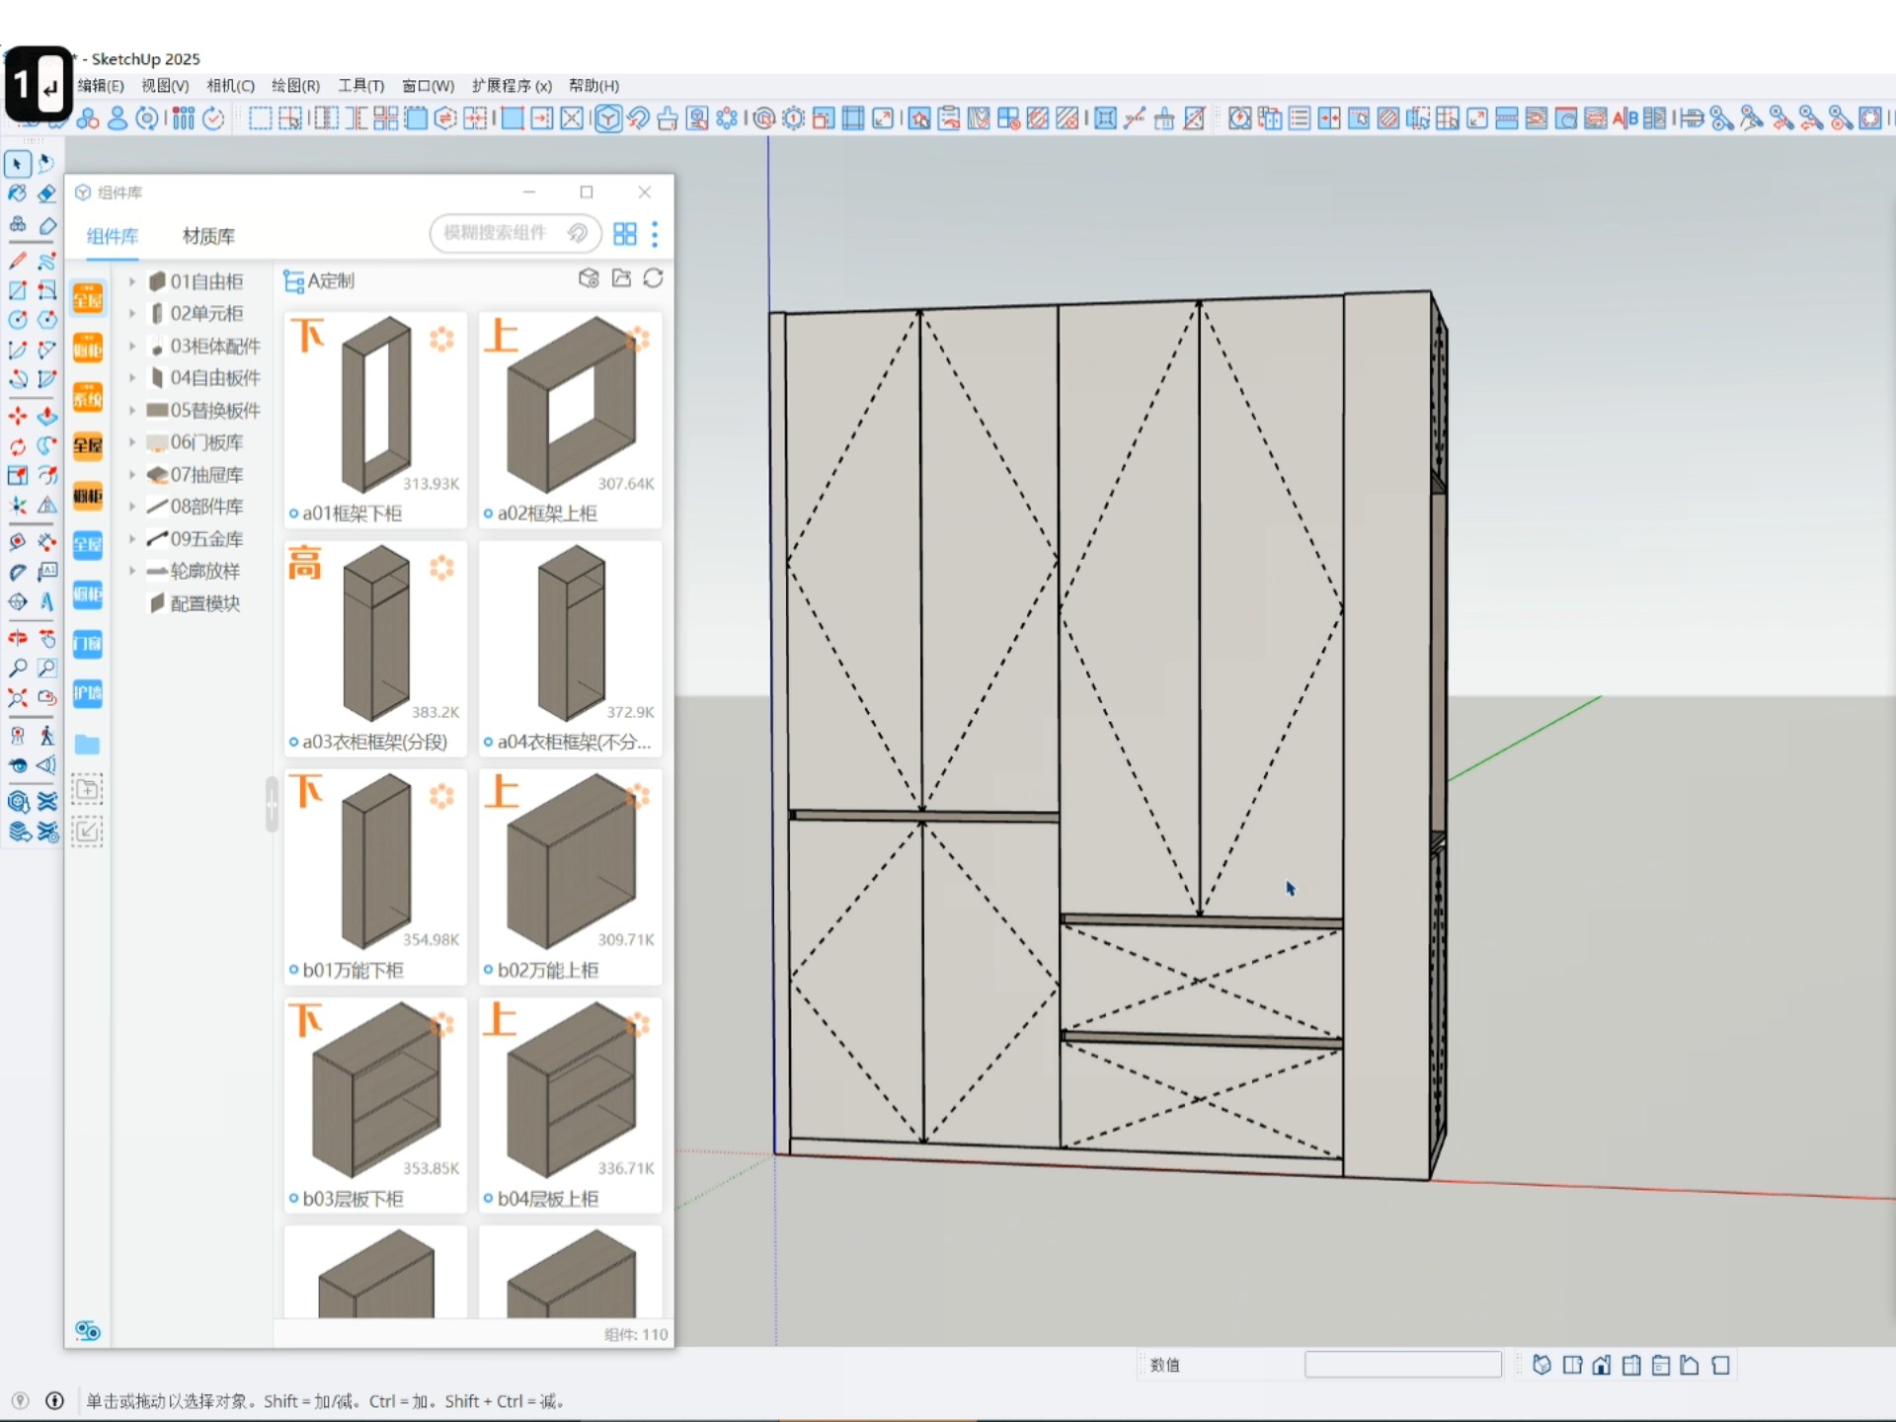Click the isometric view icon in status bar
Screen dimensions: 1896x1422
click(1541, 1365)
